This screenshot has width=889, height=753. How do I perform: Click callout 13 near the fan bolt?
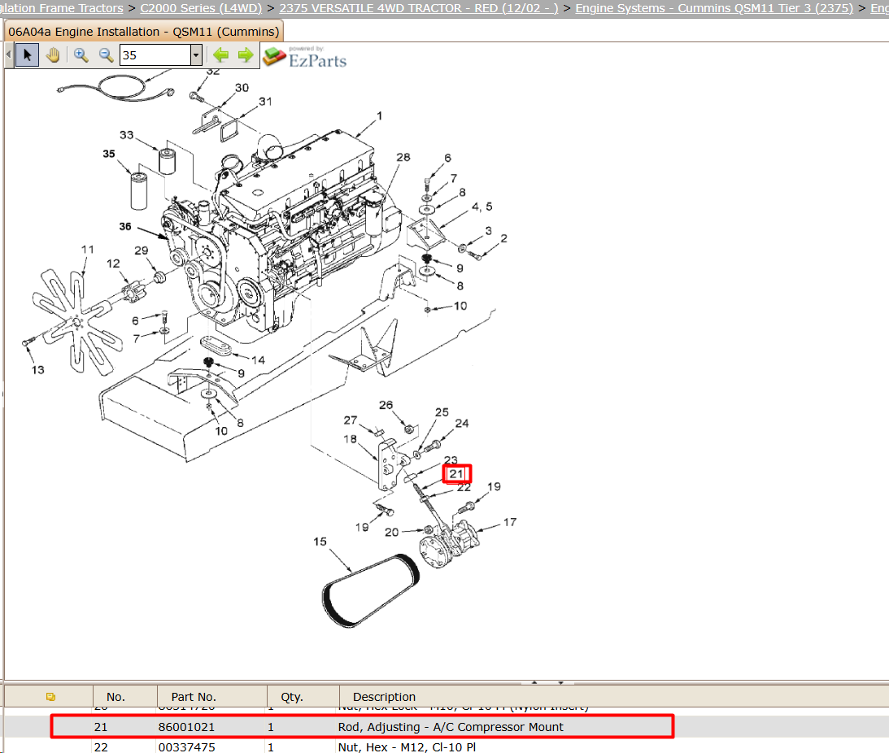point(37,370)
